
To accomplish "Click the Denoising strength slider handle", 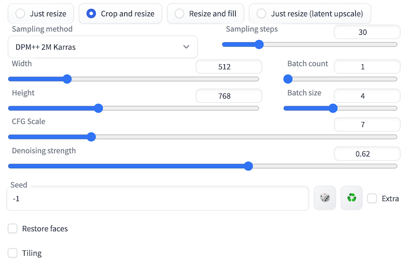I will tap(248, 166).
